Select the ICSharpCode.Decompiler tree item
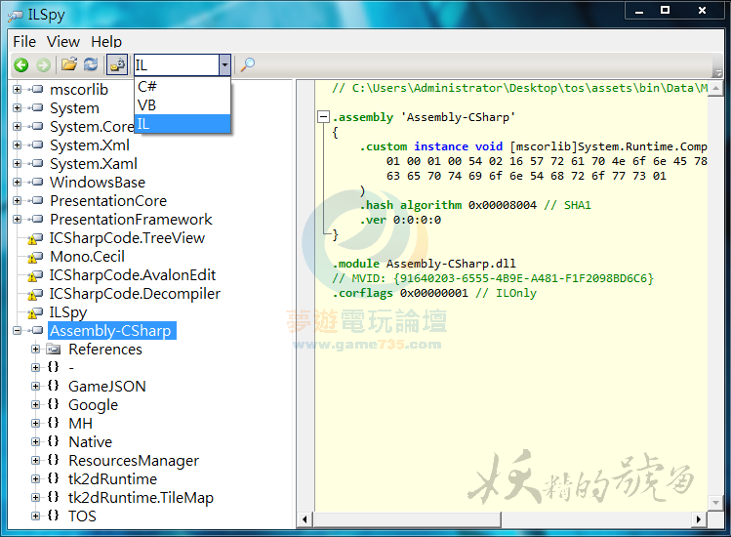 (x=135, y=294)
